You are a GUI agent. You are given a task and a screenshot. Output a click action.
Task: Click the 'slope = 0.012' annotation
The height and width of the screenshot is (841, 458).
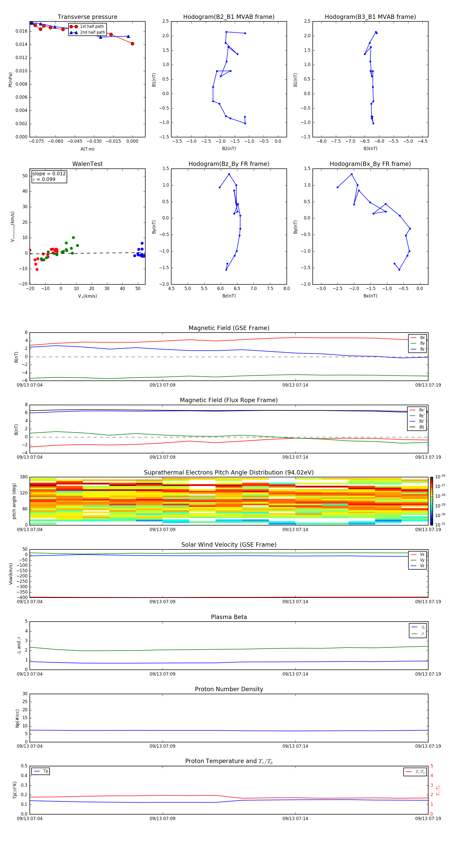[x=49, y=174]
